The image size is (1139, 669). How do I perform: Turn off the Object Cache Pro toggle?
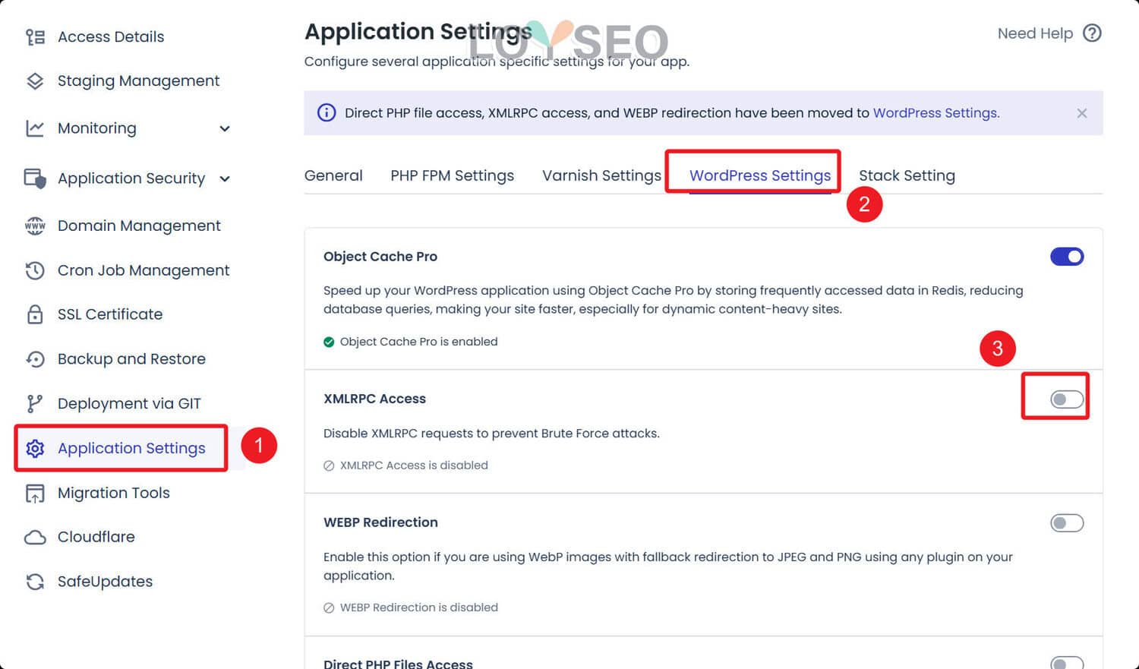pyautogui.click(x=1066, y=257)
